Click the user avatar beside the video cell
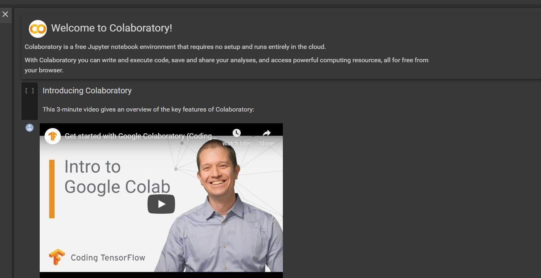Viewport: 541px width, 278px height. pyautogui.click(x=29, y=127)
